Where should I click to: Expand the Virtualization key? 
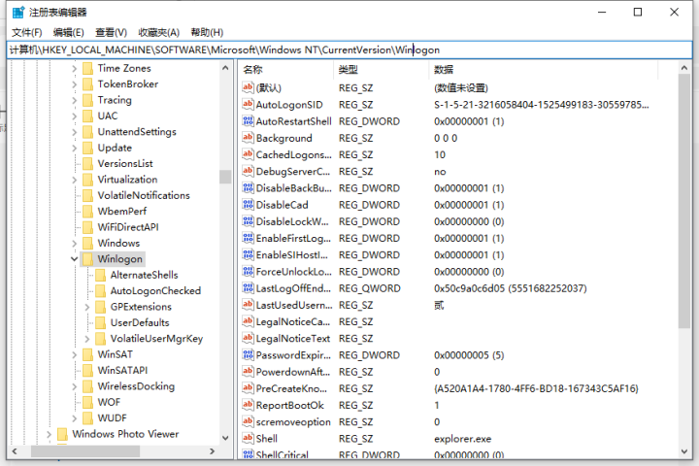[x=74, y=180]
